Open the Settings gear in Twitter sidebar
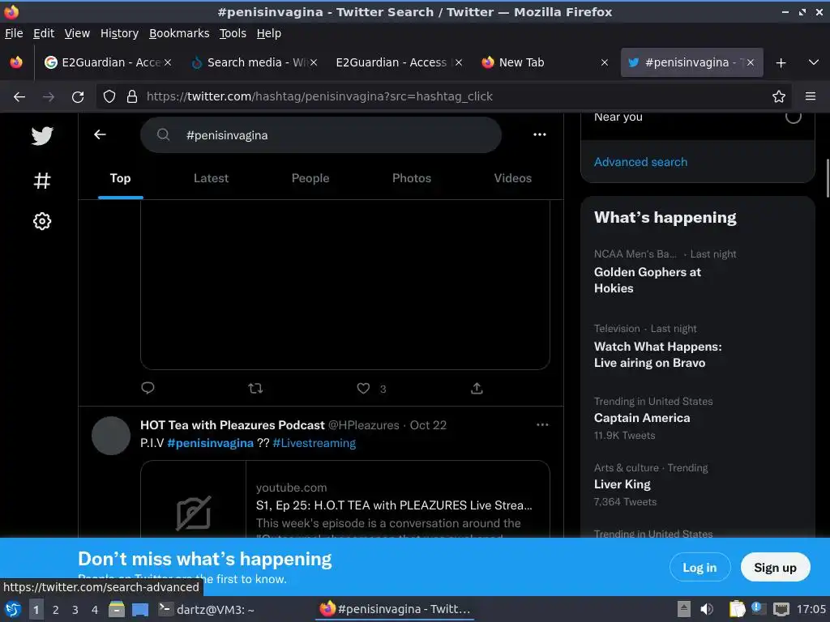 click(x=42, y=221)
